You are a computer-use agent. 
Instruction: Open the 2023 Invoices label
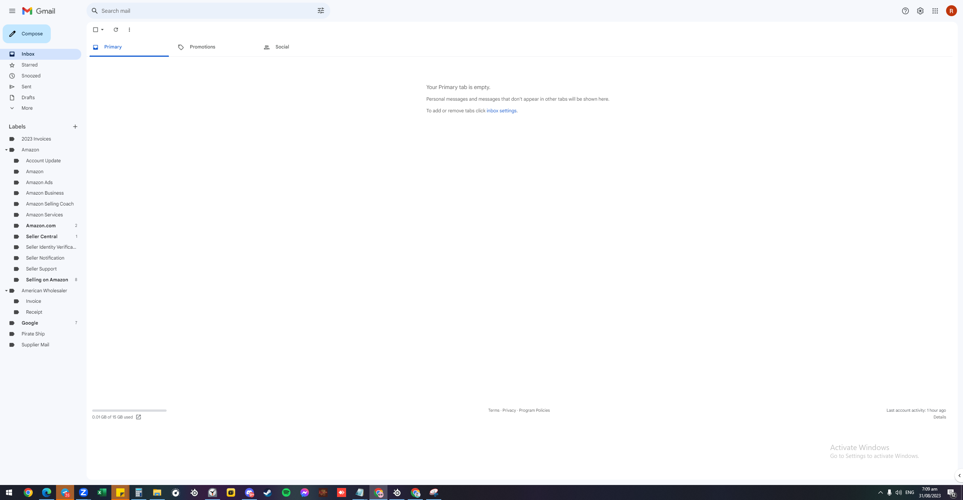(x=41, y=139)
